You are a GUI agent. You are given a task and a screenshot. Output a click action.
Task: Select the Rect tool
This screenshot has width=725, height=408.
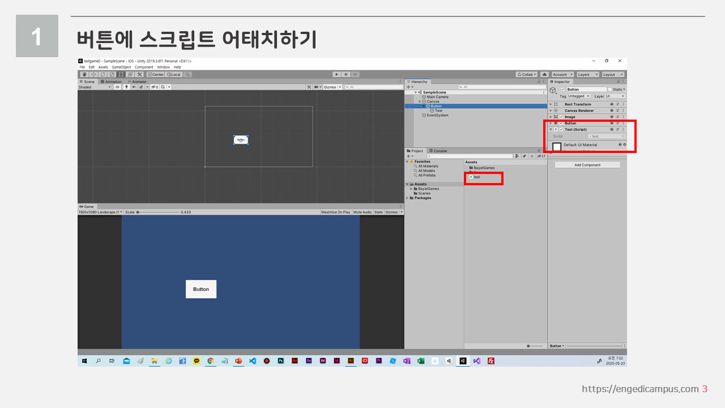tap(121, 74)
